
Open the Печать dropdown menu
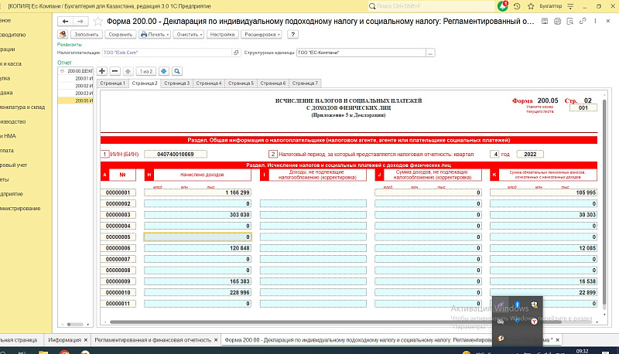coord(157,35)
